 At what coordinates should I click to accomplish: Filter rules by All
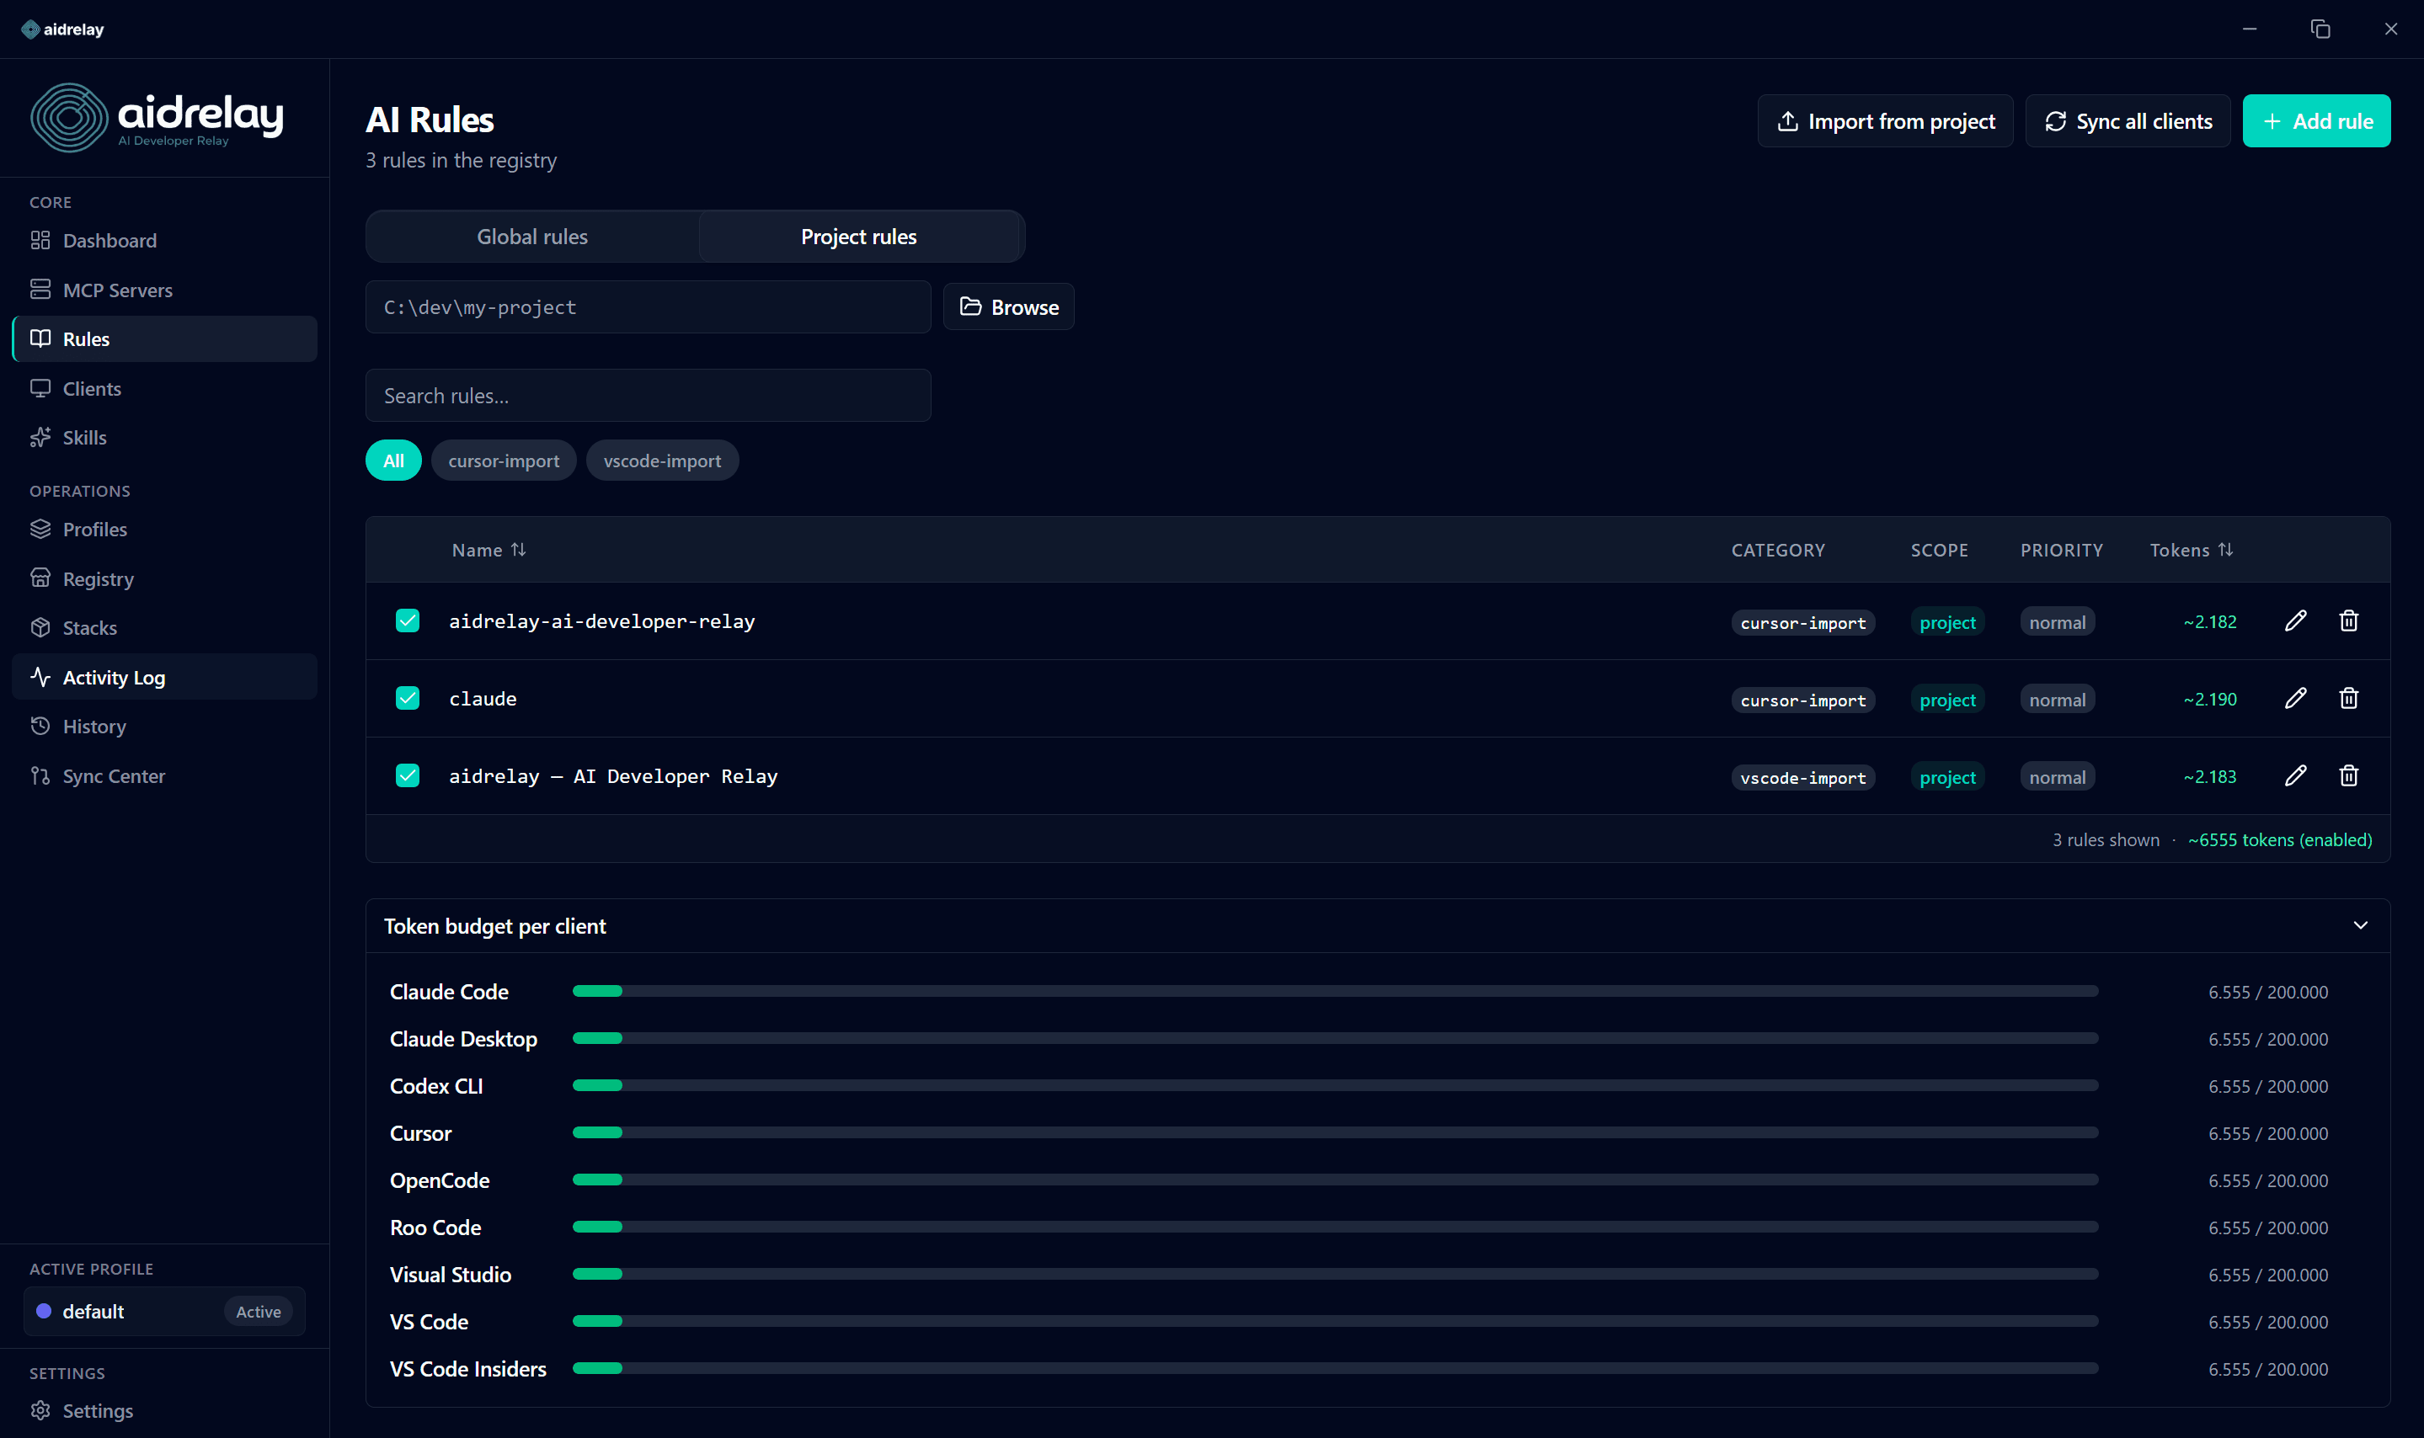click(392, 461)
